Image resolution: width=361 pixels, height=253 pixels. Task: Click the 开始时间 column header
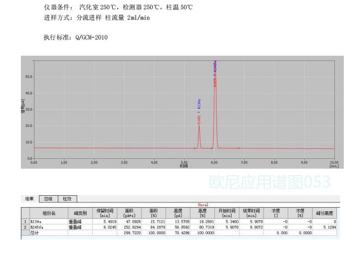point(227,213)
